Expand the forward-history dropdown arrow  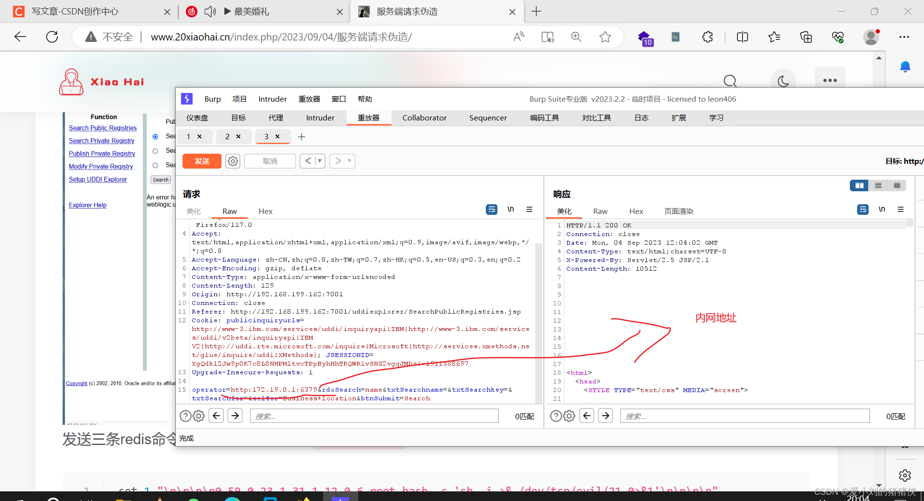click(350, 161)
